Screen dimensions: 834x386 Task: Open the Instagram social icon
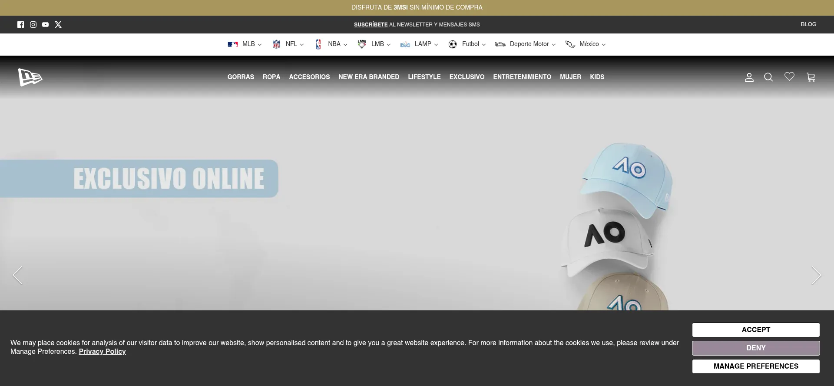(33, 25)
